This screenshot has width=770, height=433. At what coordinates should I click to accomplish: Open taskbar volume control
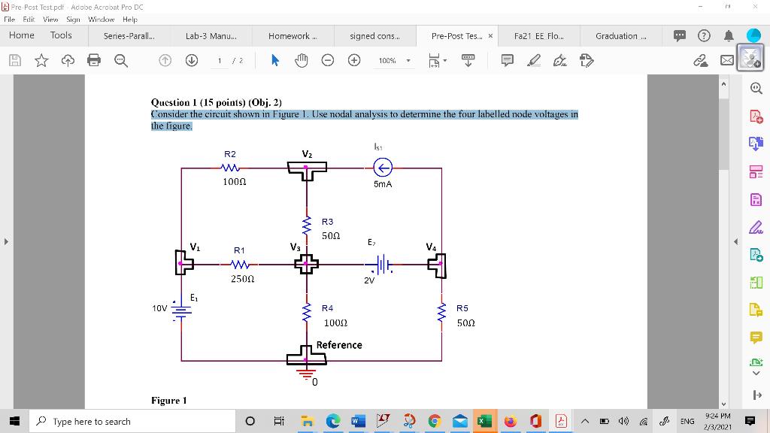(x=623, y=421)
